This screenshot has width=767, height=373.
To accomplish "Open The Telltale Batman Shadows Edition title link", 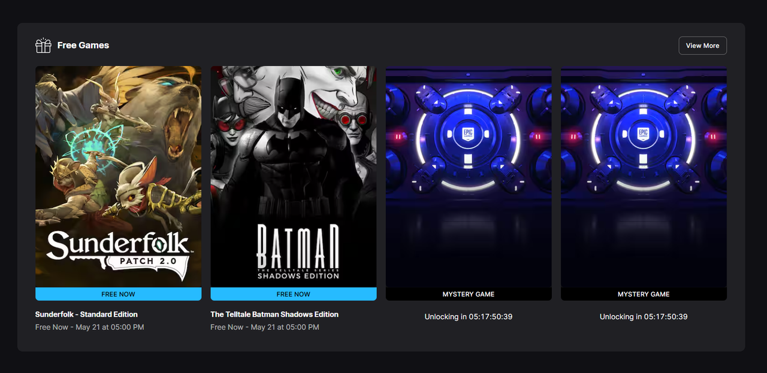I will (x=274, y=314).
